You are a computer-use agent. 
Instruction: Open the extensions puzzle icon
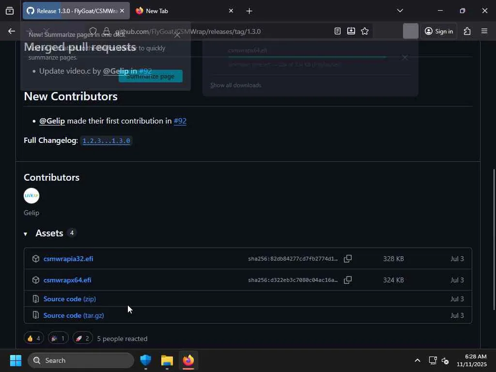coord(467,31)
